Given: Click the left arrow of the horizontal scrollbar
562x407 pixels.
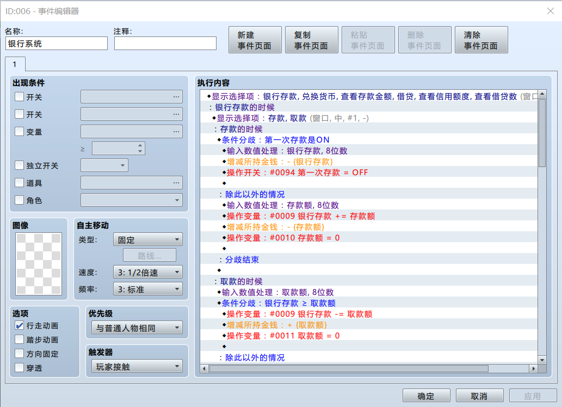Looking at the screenshot, I should 205,368.
